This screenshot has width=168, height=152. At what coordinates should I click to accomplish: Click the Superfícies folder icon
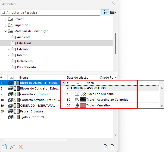tap(11, 25)
